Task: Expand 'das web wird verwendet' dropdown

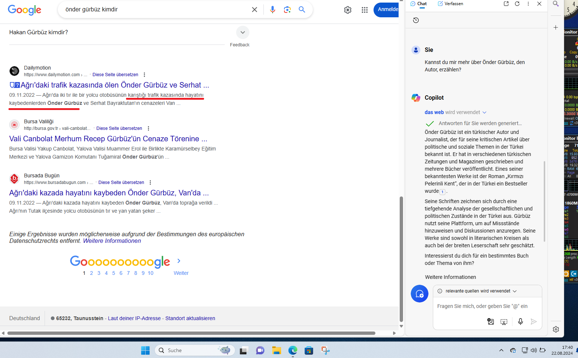Action: 484,113
